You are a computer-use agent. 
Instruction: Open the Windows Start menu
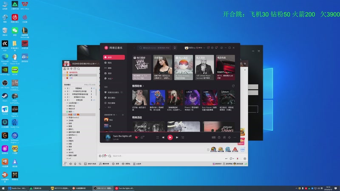click(3, 188)
